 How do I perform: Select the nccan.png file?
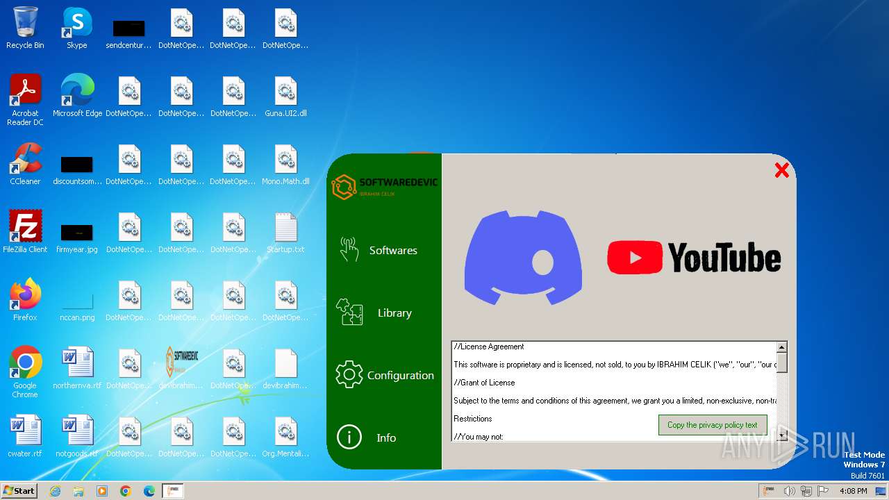[77, 304]
